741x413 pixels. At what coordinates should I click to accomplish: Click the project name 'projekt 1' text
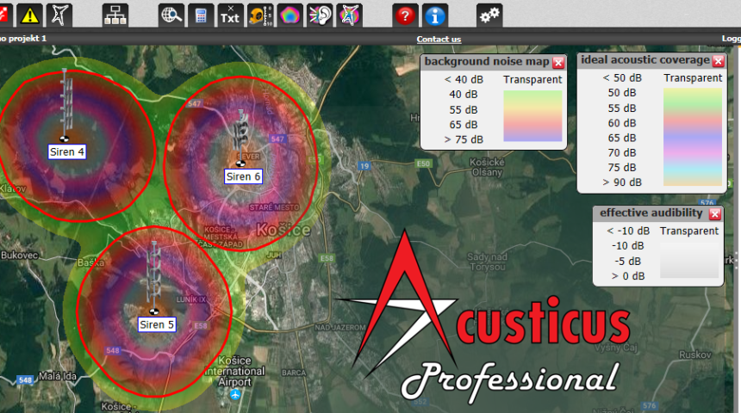(x=27, y=39)
